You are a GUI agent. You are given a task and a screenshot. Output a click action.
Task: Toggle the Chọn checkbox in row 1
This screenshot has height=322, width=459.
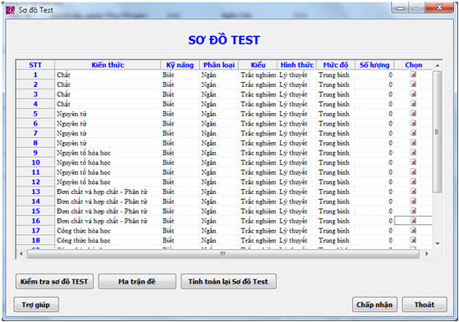click(413, 74)
